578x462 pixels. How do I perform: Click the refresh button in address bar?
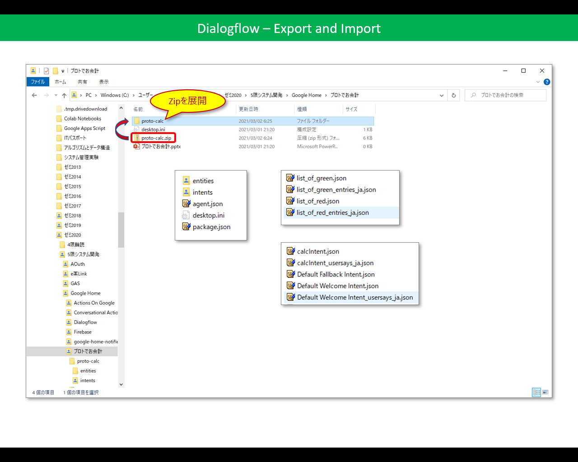pyautogui.click(x=454, y=95)
